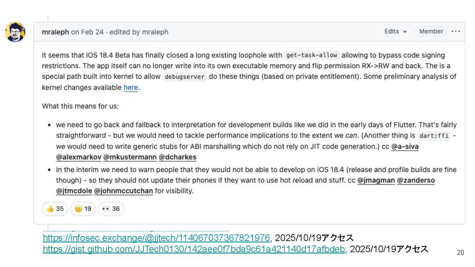Follow the 'here' kernel analysis link

[131, 88]
